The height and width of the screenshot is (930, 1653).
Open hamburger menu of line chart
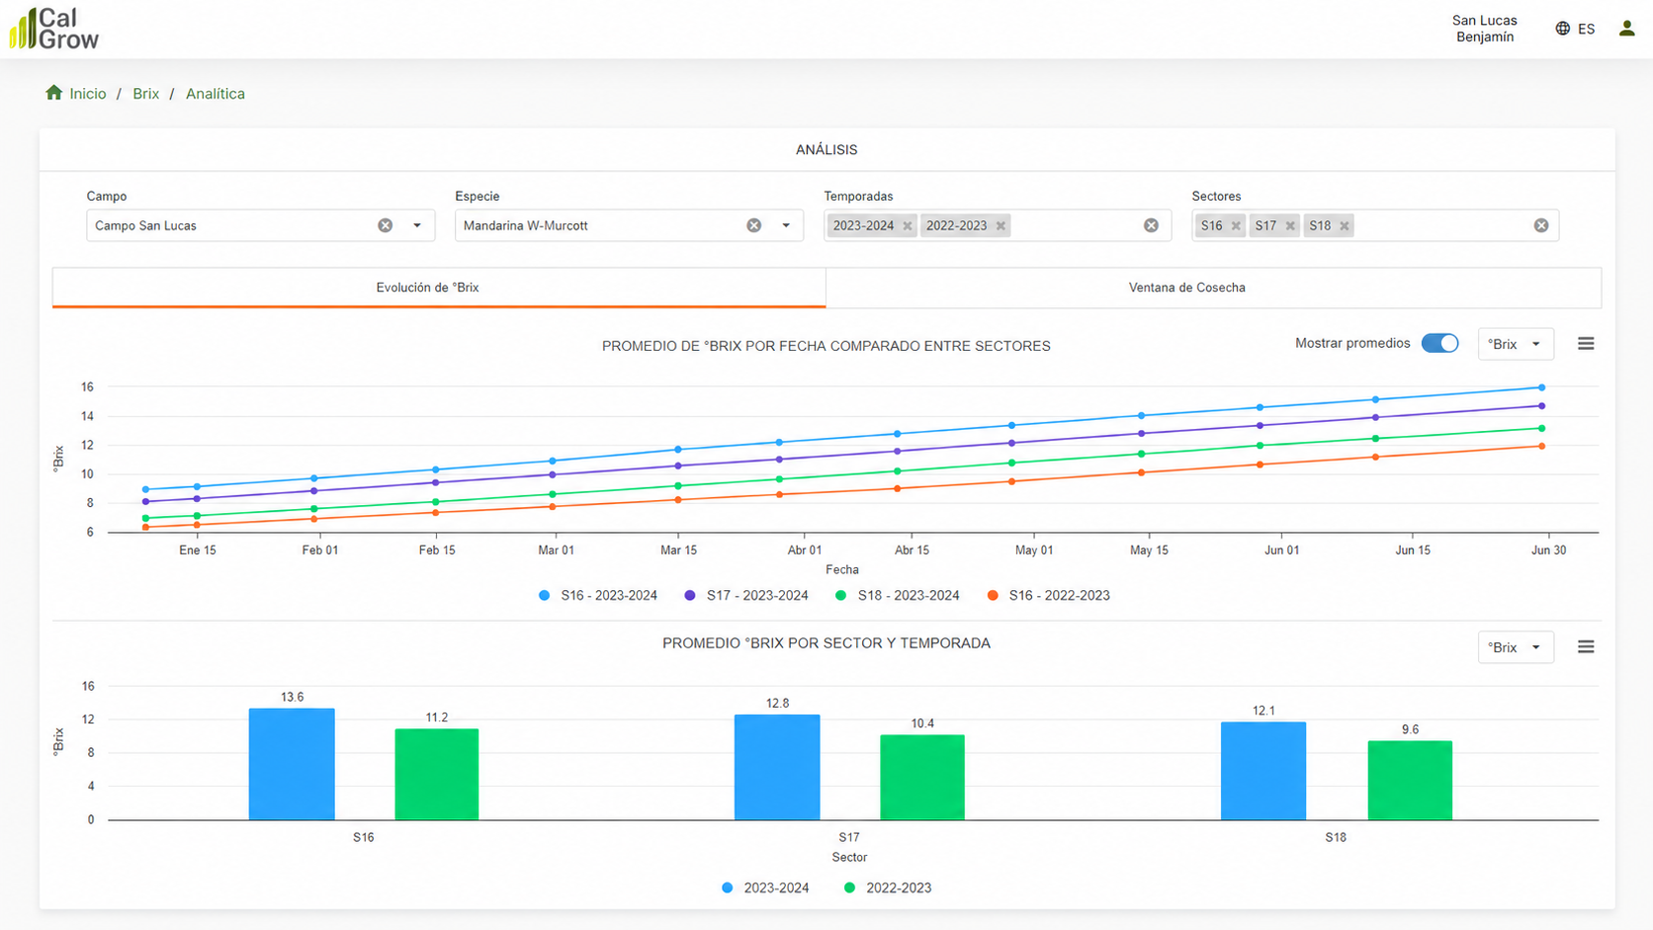pos(1586,344)
